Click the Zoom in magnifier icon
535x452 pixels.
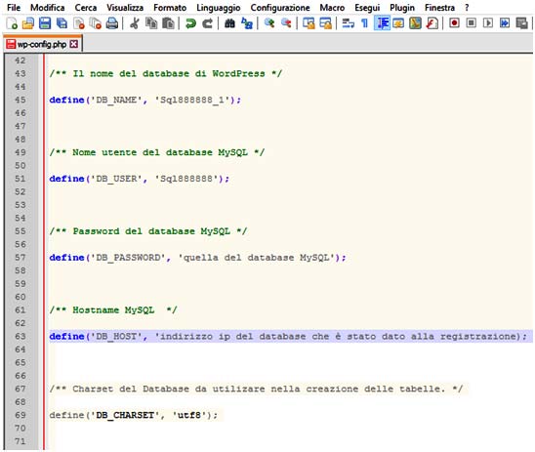tap(269, 23)
